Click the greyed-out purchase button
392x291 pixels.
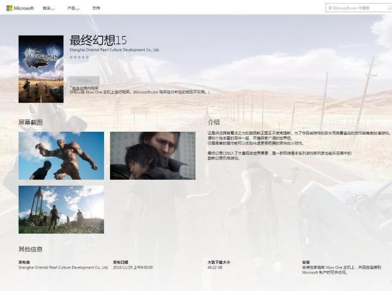coord(84,81)
